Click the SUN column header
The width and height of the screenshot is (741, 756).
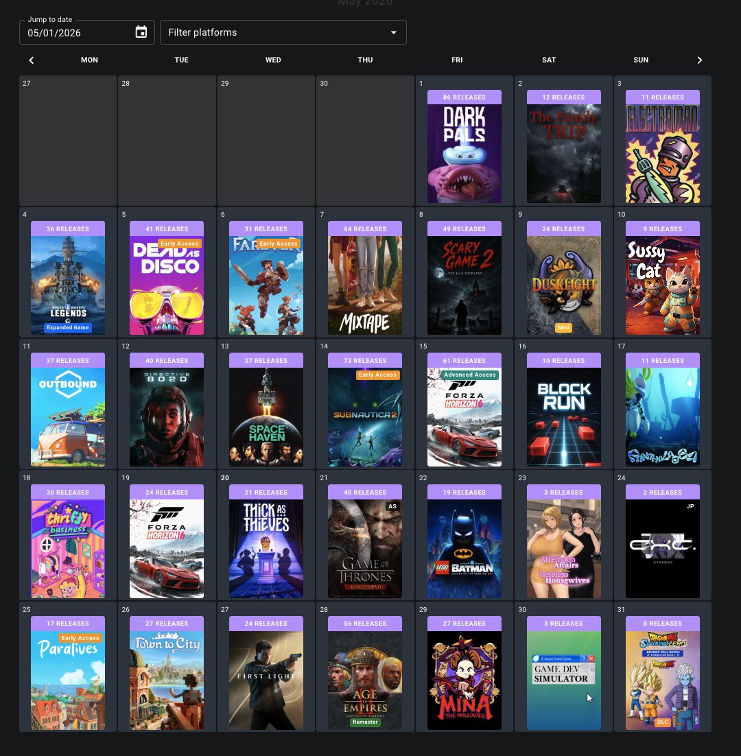click(641, 60)
